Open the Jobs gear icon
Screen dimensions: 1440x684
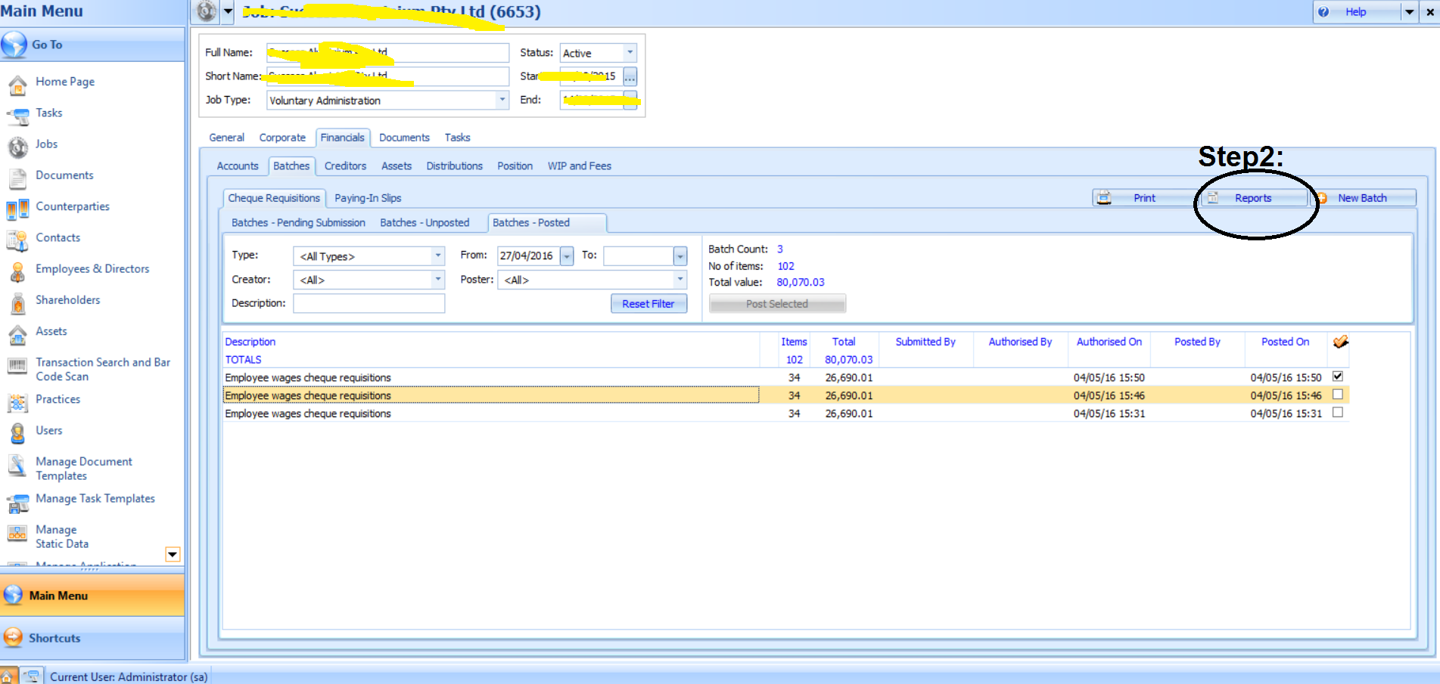point(17,147)
